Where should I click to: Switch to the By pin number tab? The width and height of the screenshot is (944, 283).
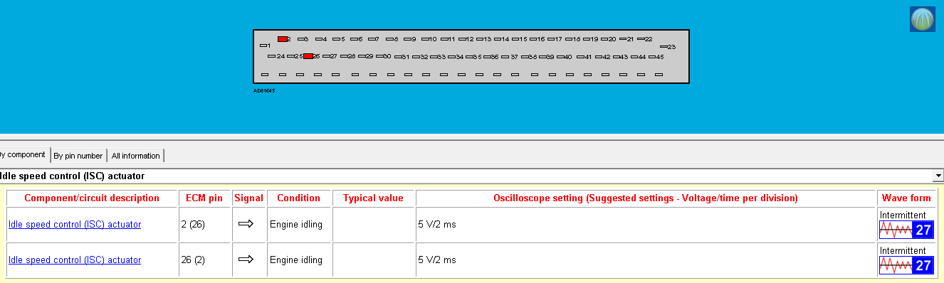click(78, 155)
